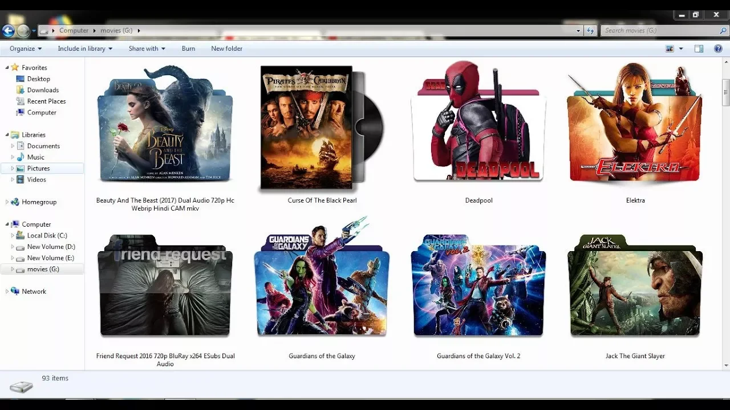Click the Forward navigation arrow button
Viewport: 730px width, 410px height.
(x=23, y=31)
